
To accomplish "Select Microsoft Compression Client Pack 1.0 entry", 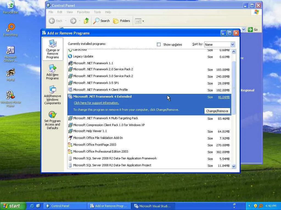I will point(150,125).
